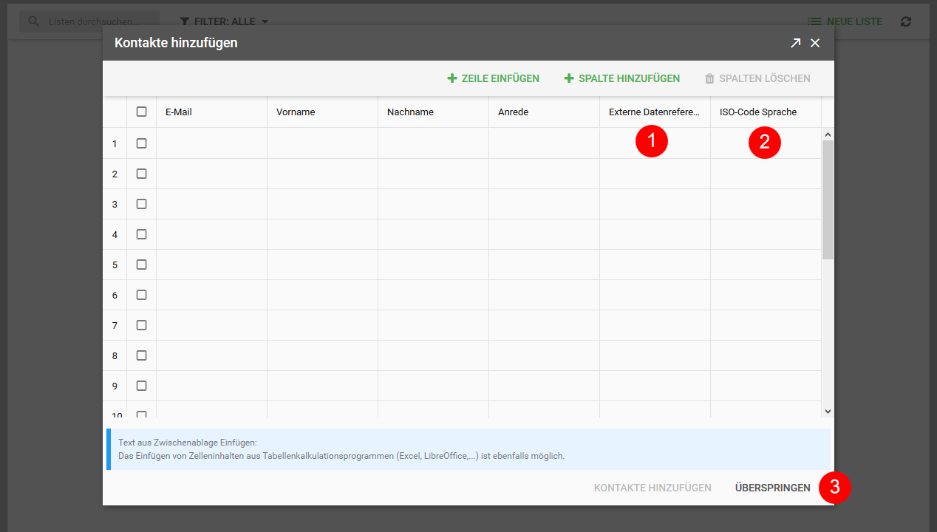This screenshot has height=532, width=937.
Task: Click the table scrollbar down arrow
Action: (x=828, y=411)
